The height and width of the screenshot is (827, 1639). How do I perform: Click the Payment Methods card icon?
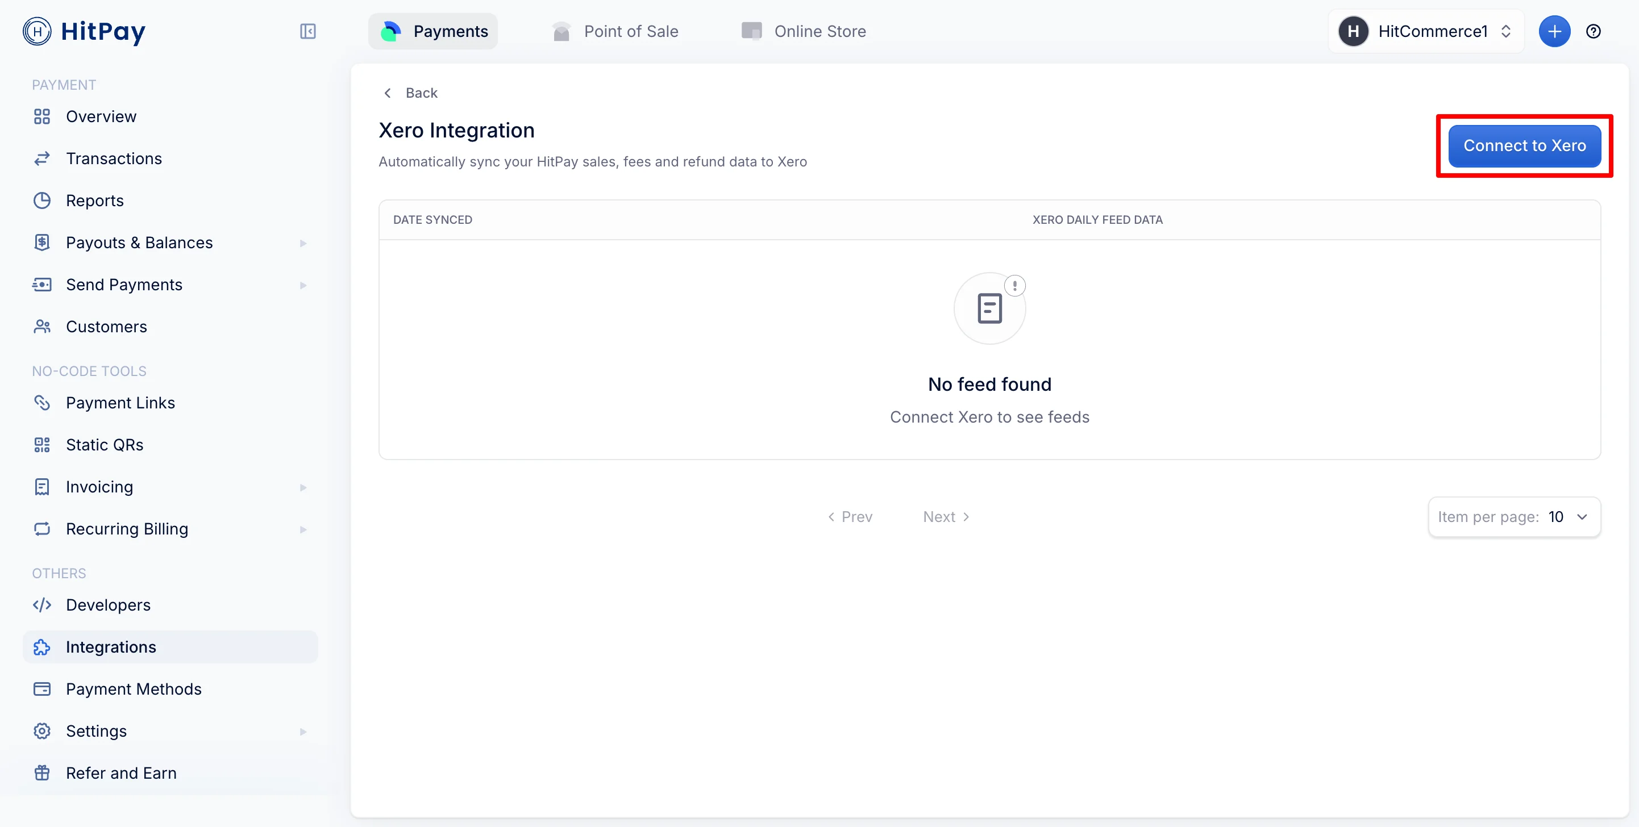[x=42, y=688]
